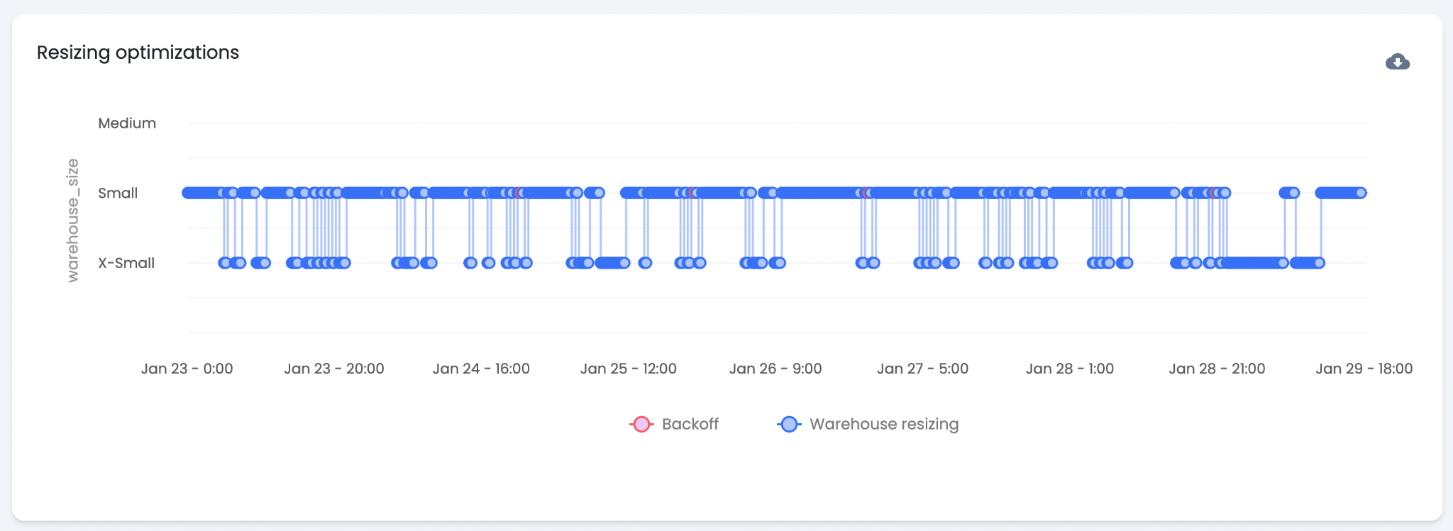Viewport: 1453px width, 531px height.
Task: Click the Jan 23 - 20:00 axis tick
Action: 333,369
